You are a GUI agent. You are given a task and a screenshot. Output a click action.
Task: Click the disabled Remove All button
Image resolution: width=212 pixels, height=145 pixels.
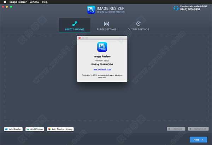pyautogui.click(x=198, y=129)
